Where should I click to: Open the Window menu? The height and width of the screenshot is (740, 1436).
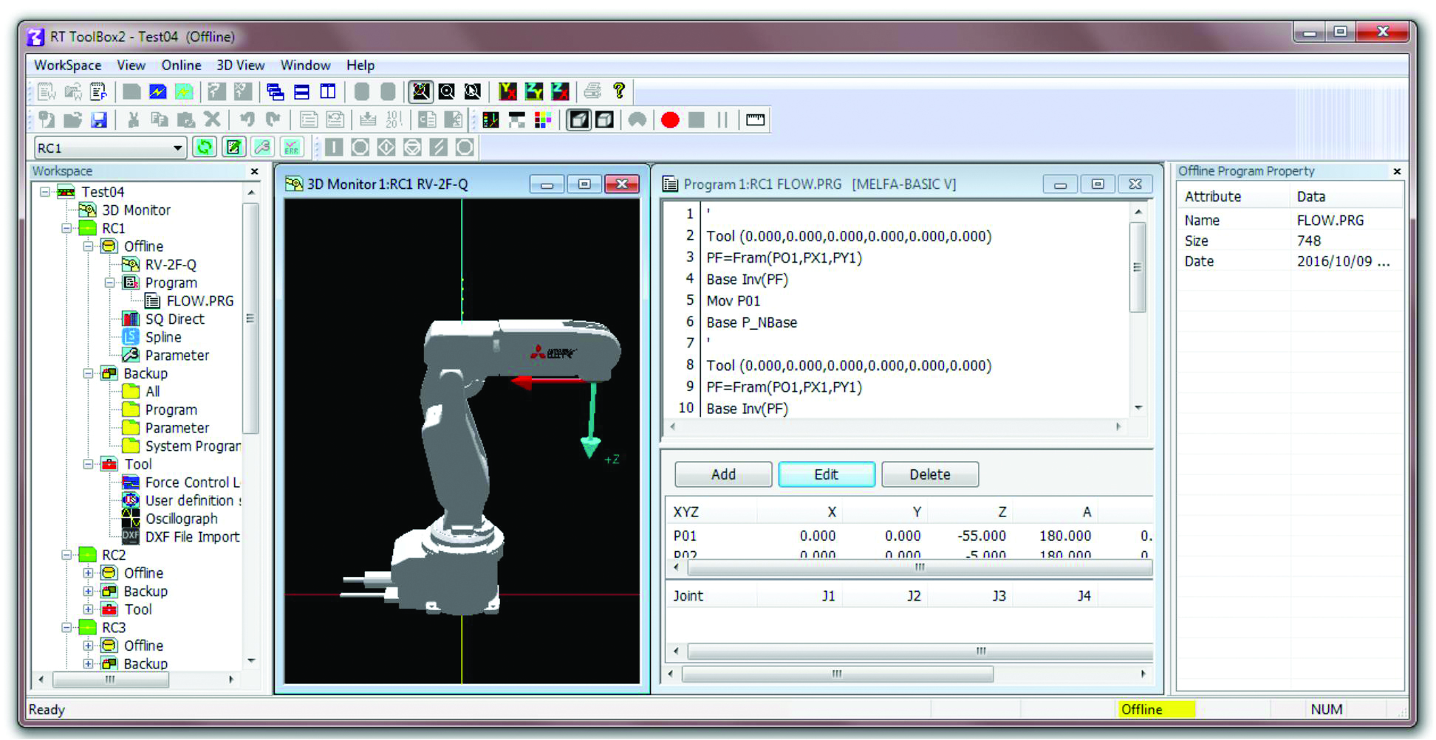pos(305,65)
